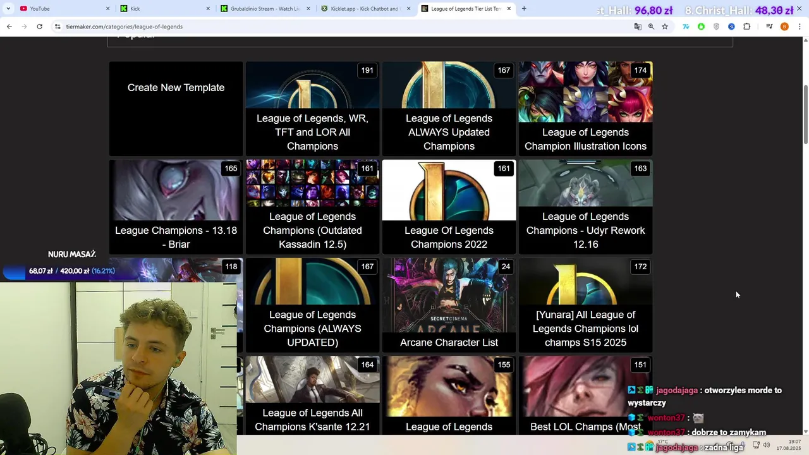Open League Champions 13.18 Briar template
This screenshot has height=455, width=809.
point(176,207)
